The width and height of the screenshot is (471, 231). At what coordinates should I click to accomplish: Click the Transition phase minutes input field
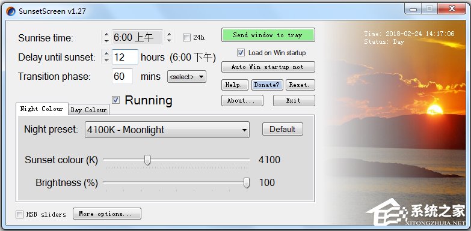pos(122,76)
